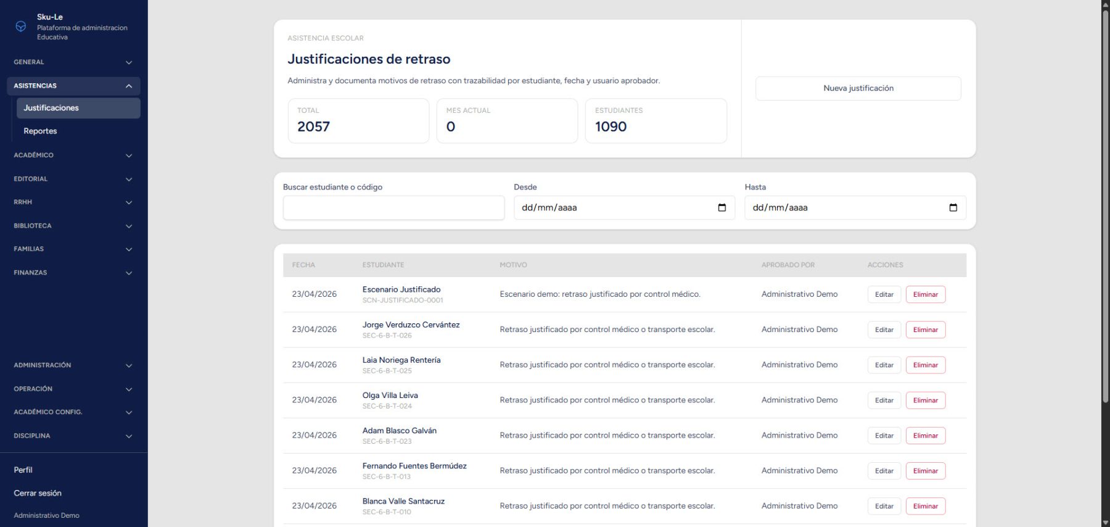Click Administrativo Demo user label in sidebar footer
Screen dimensions: 1110x527
(x=46, y=516)
